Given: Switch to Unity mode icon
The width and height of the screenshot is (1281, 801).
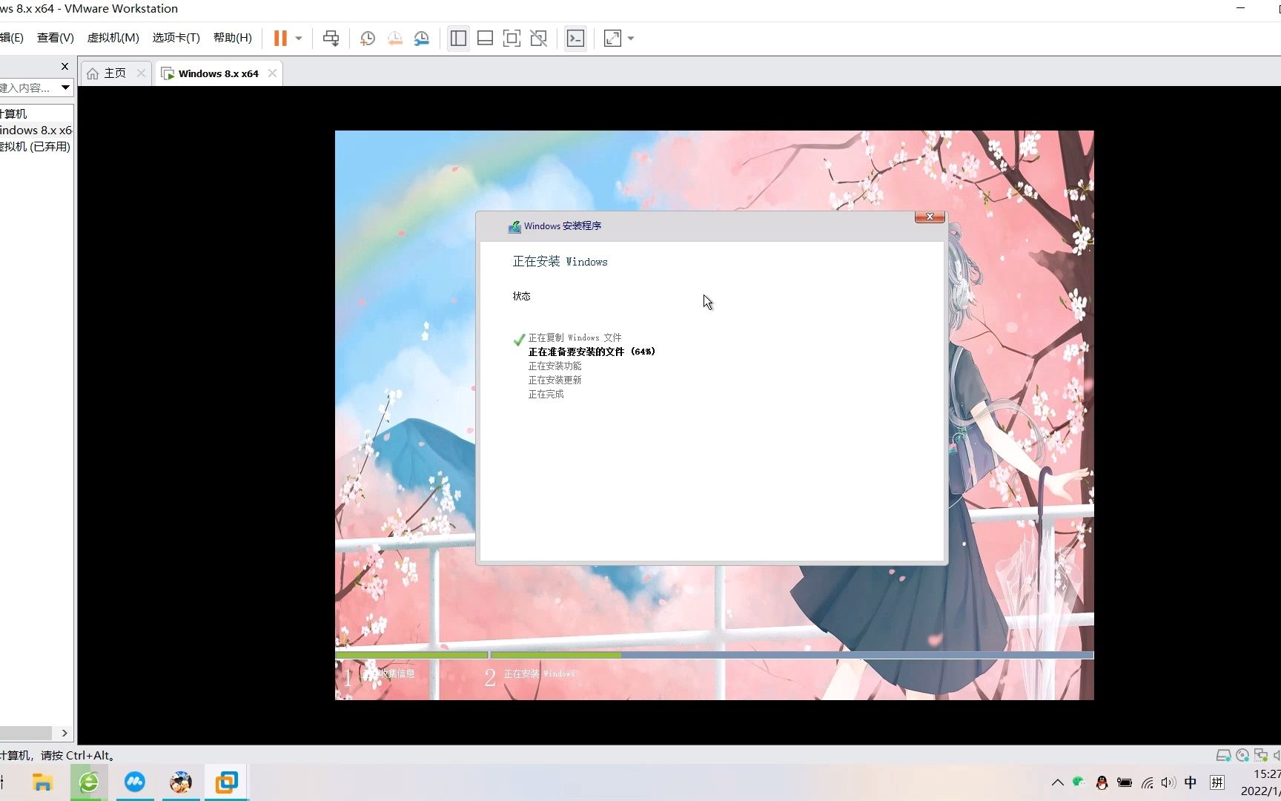Looking at the screenshot, I should point(539,39).
